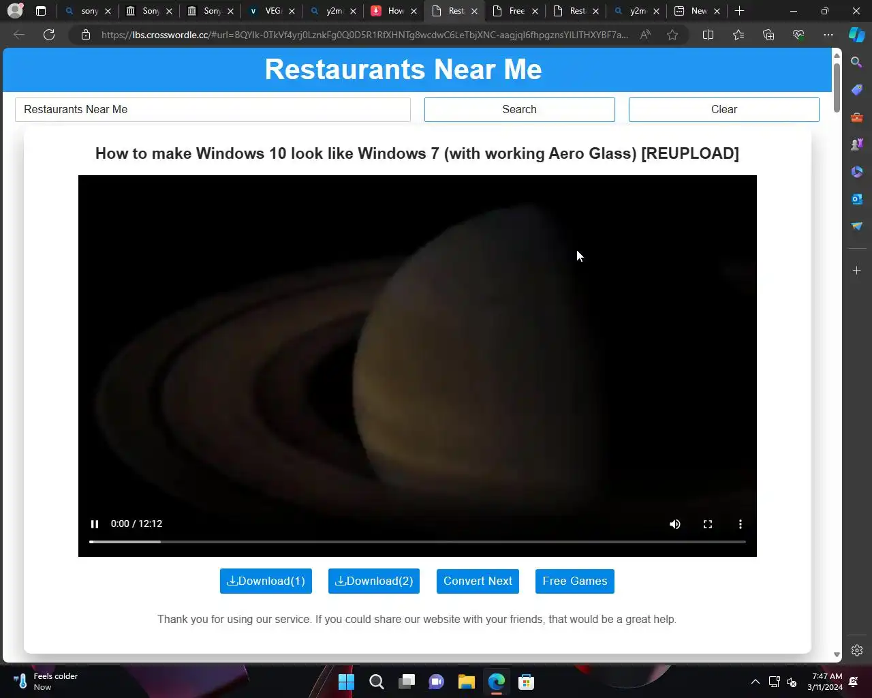The height and width of the screenshot is (698, 872).
Task: Enter fullscreen on the video player
Action: (x=708, y=524)
